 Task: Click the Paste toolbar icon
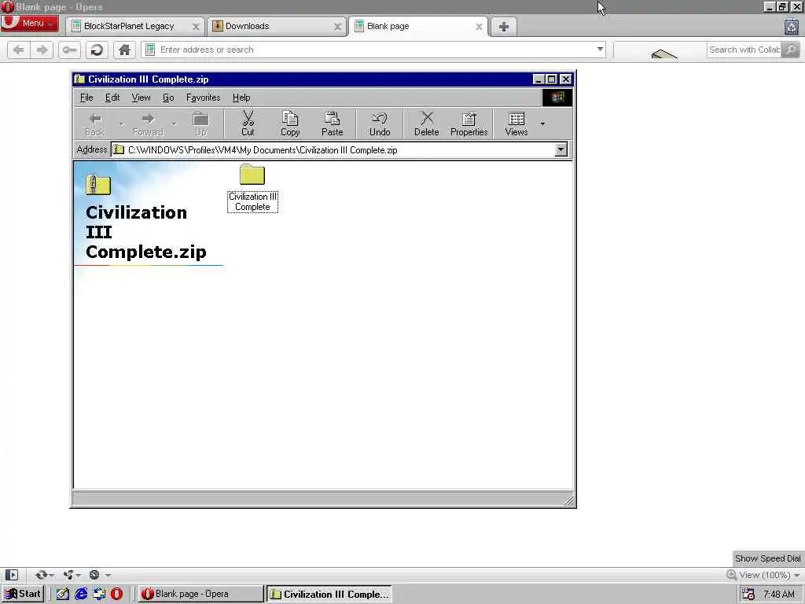pyautogui.click(x=333, y=123)
